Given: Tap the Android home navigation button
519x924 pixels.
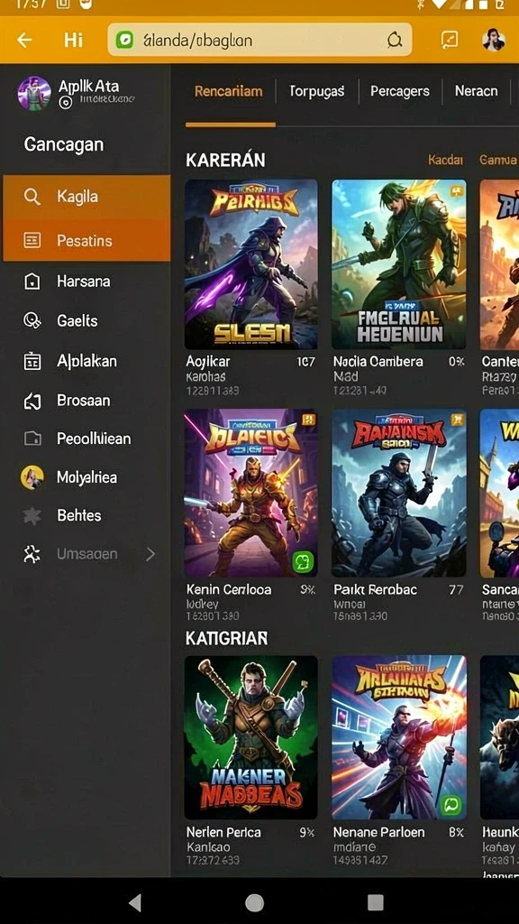Looking at the screenshot, I should coord(254,902).
